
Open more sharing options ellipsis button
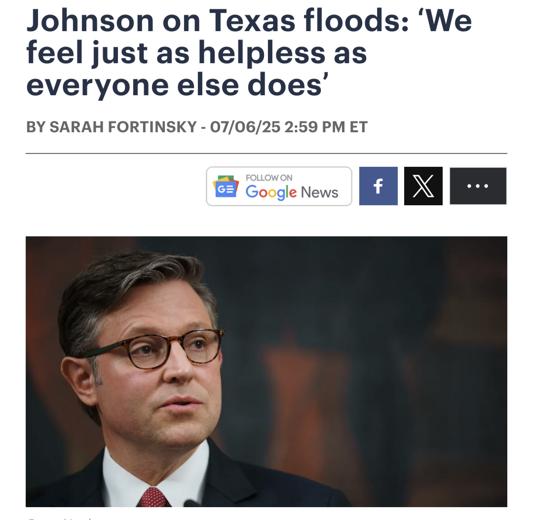478,186
